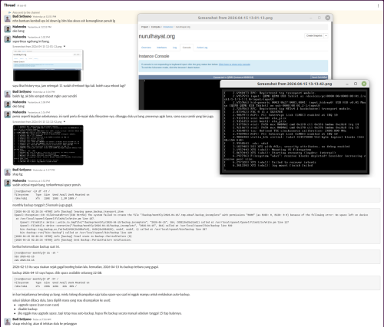
Task: Click the 'monthly backup tanggal 15' text line
Action: pos(42,205)
